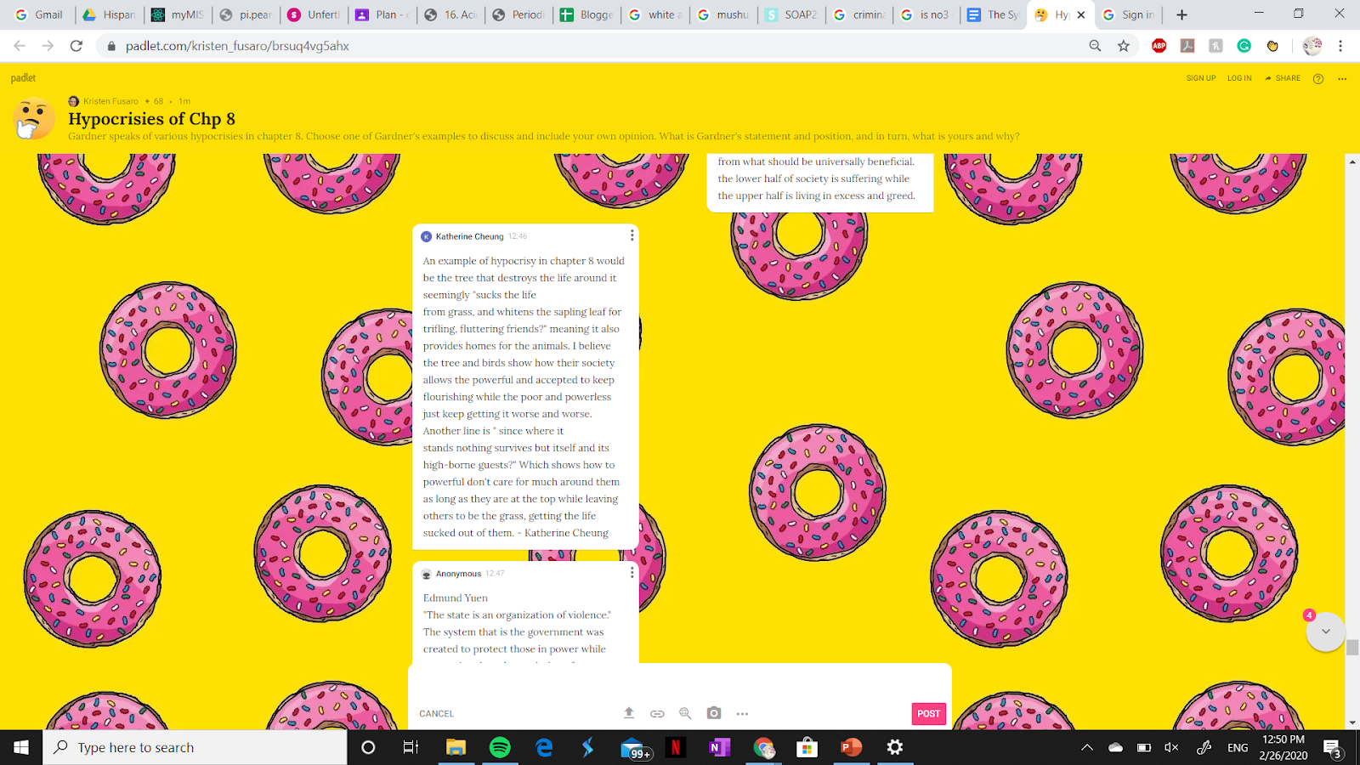Click the zoom magnifier in address bar
The width and height of the screenshot is (1360, 765).
point(1095,46)
